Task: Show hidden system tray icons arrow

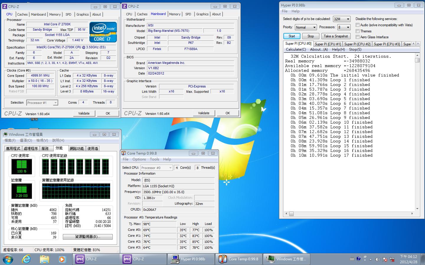Action: coord(371,260)
